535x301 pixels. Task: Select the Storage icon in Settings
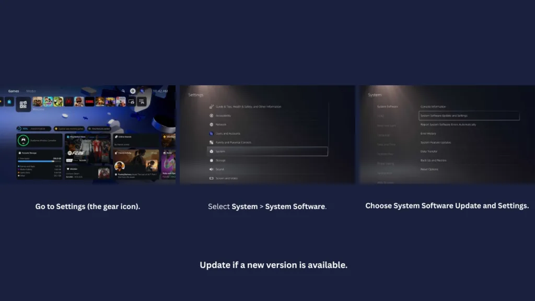211,160
